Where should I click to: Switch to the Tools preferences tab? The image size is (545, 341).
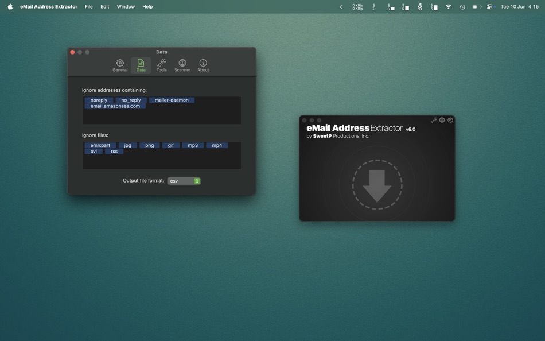[x=161, y=65]
